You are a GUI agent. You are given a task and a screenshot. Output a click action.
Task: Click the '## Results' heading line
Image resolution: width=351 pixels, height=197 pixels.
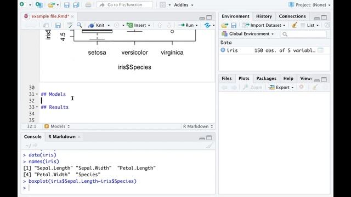click(x=55, y=107)
